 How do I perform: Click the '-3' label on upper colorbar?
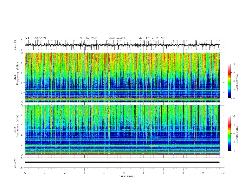pyautogui.click(x=234, y=64)
